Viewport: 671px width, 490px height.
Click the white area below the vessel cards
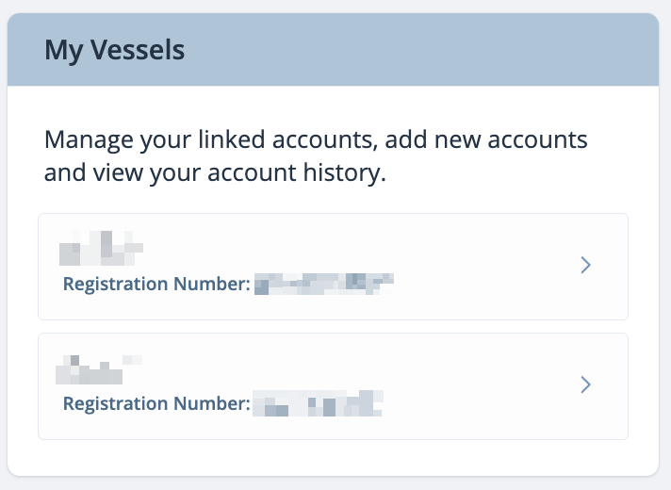pyautogui.click(x=333, y=457)
